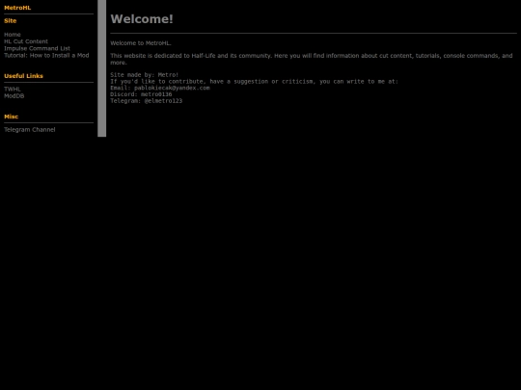Screen dimensions: 521x390
Task: Click the gray vertical sidebar scrollbar
Action: [101, 68]
